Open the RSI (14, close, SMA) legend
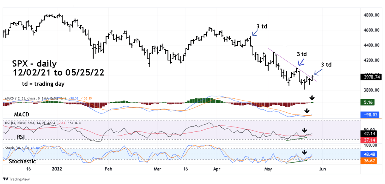 point(23,122)
